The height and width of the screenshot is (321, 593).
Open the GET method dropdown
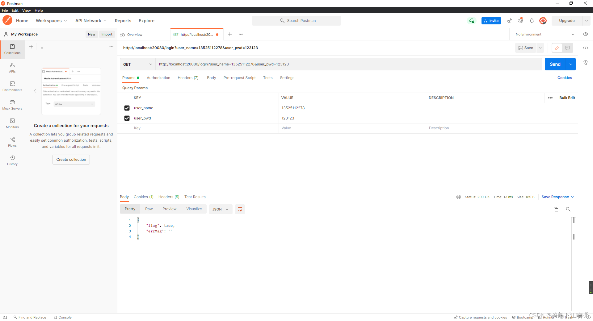pyautogui.click(x=137, y=64)
